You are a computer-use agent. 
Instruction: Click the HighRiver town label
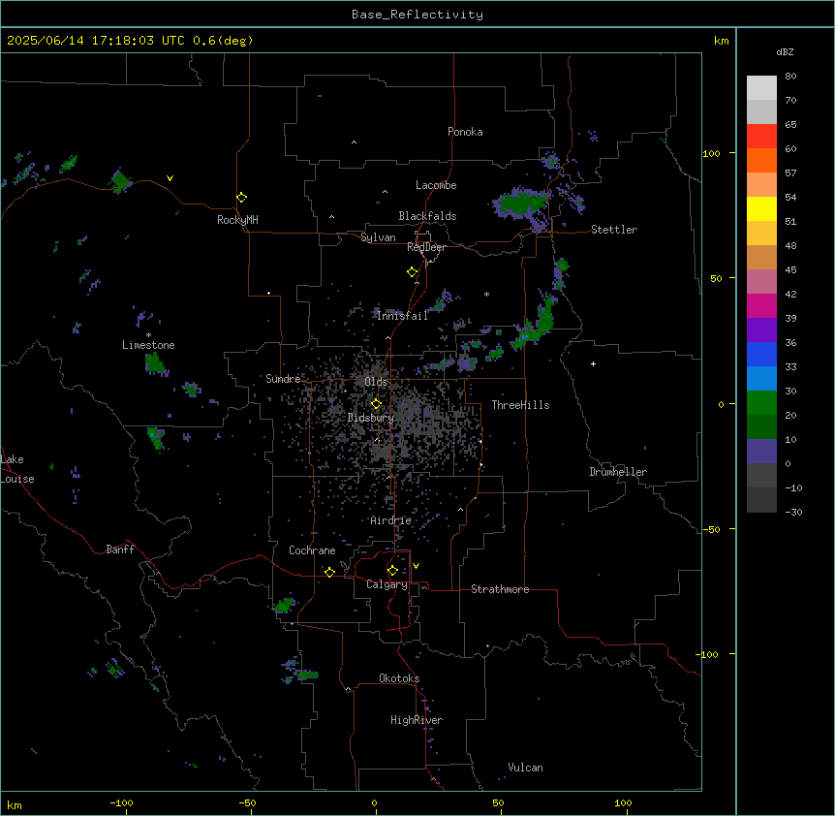(x=417, y=720)
